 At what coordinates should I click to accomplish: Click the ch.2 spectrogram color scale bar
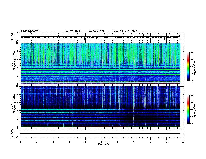pyautogui.click(x=188, y=109)
